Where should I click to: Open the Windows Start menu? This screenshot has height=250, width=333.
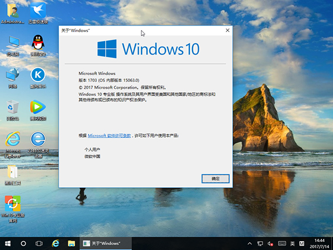8,243
